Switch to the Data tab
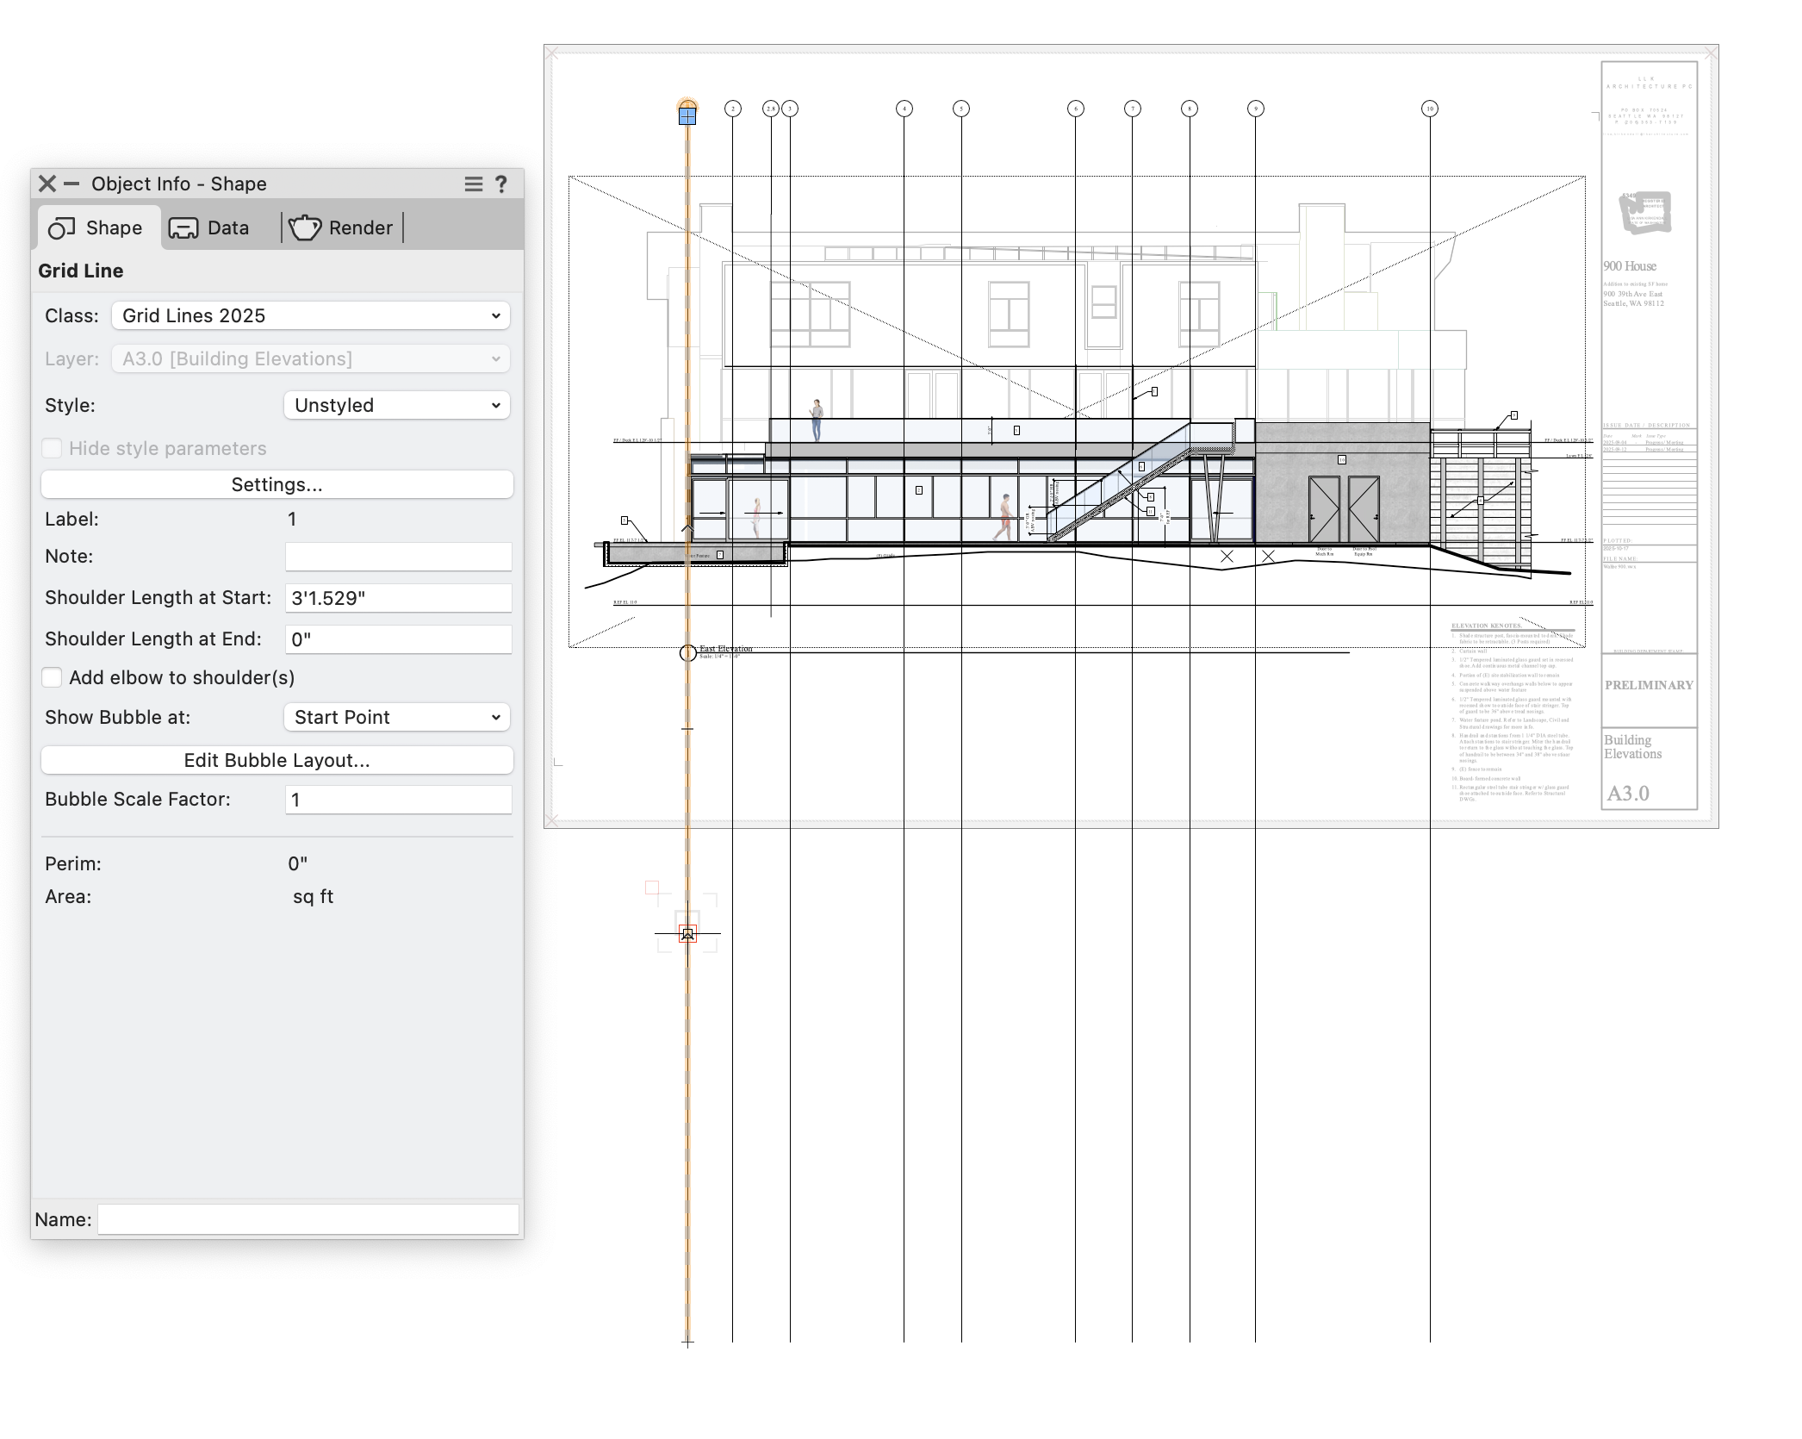Viewport: 1802px width, 1439px height. (227, 228)
